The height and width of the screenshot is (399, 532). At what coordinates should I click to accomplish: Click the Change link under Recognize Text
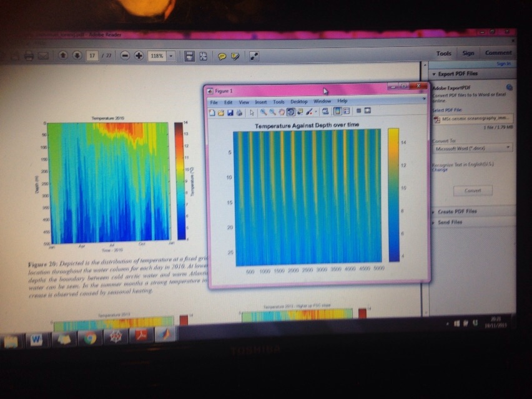coord(440,170)
